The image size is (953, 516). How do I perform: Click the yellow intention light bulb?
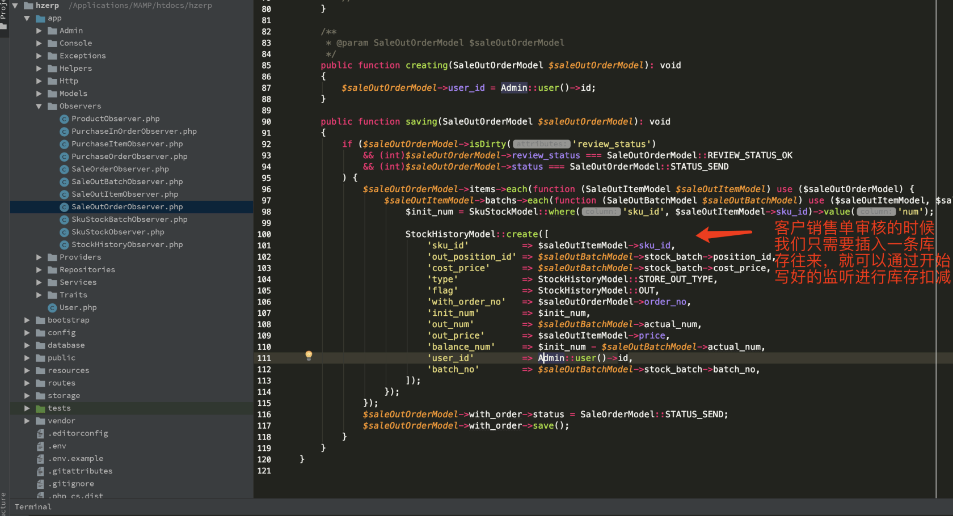pos(309,356)
